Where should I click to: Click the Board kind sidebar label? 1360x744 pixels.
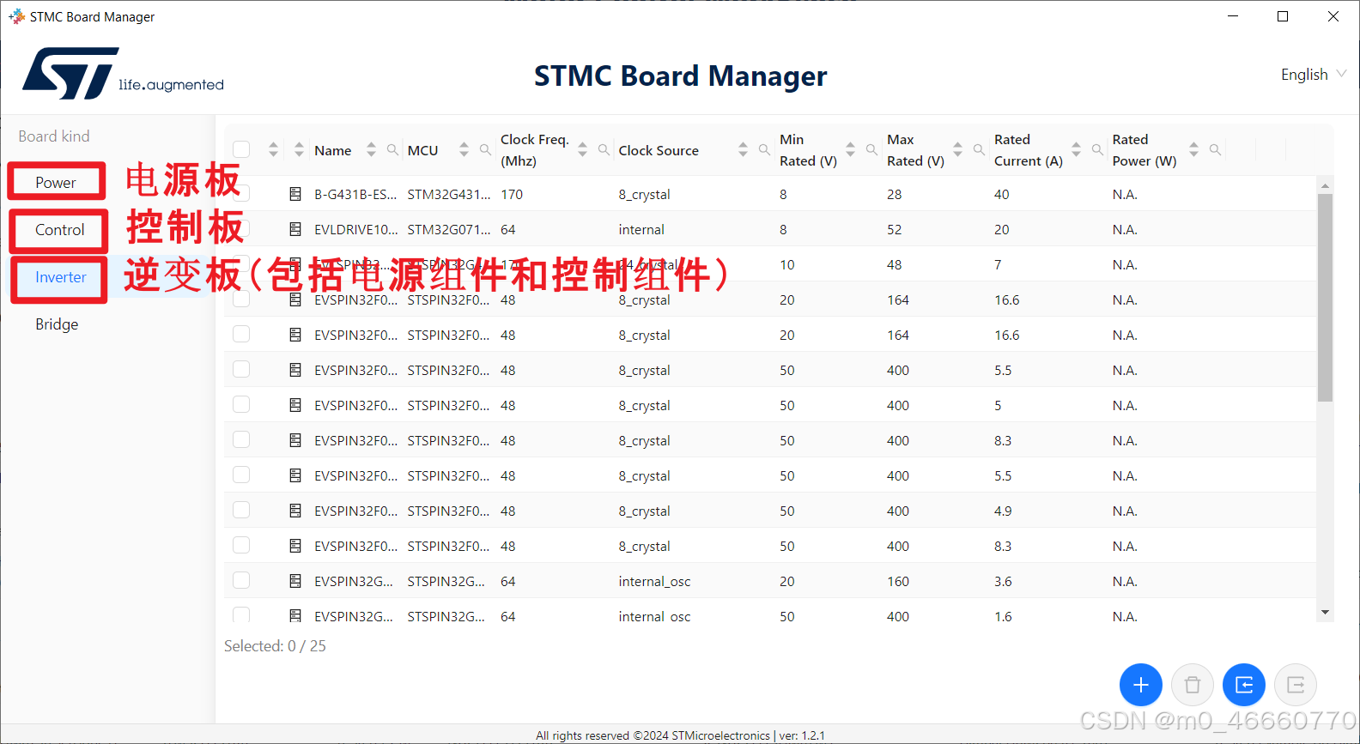pyautogui.click(x=54, y=136)
